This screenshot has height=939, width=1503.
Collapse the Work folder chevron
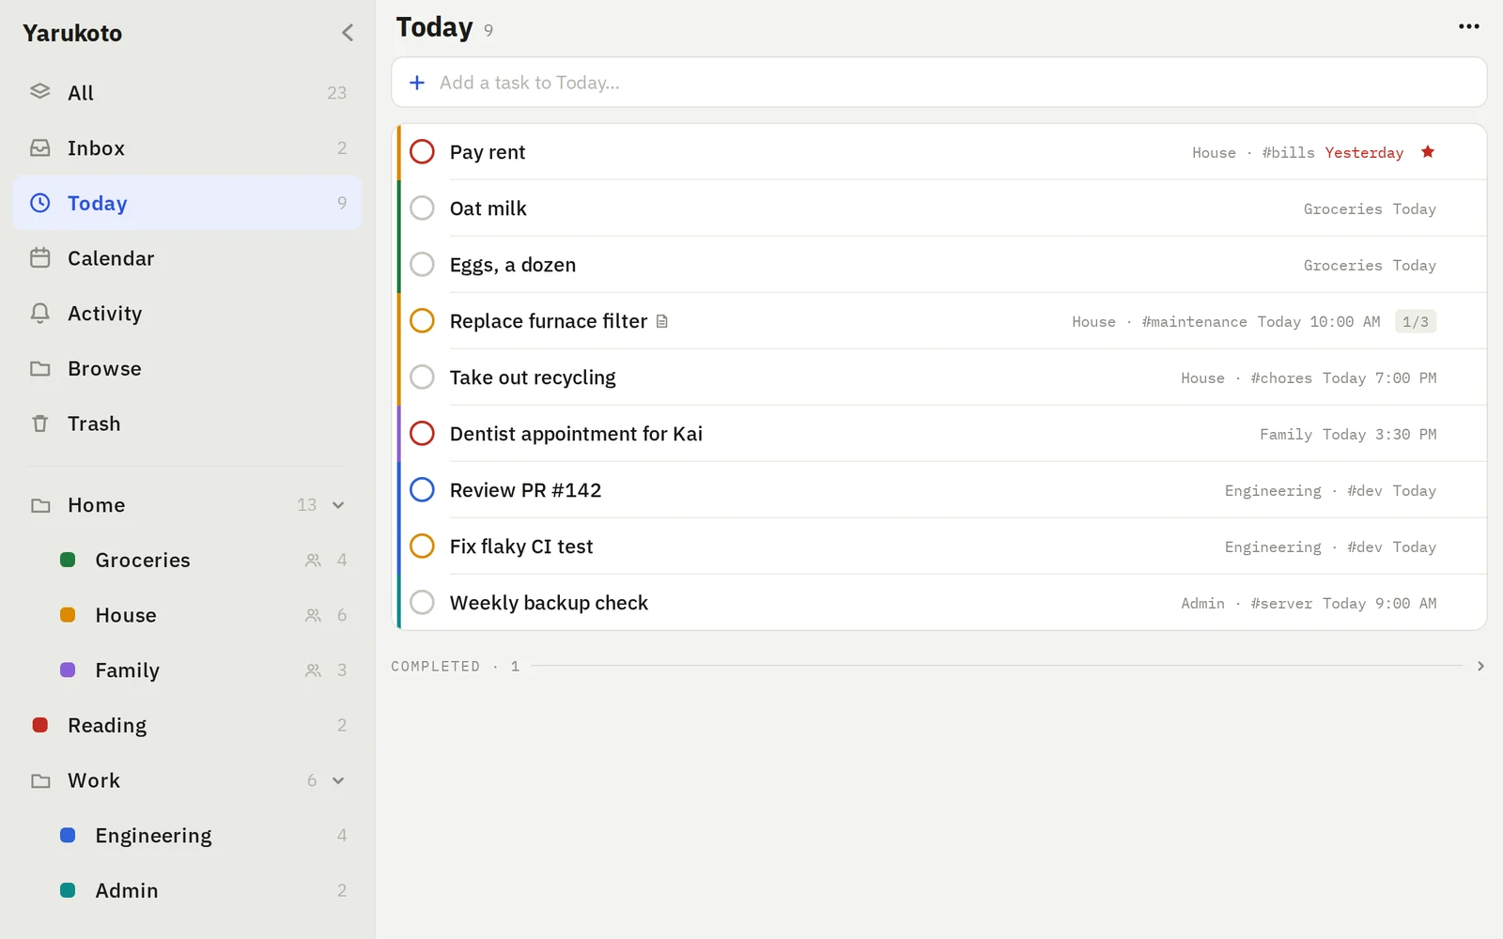click(338, 781)
